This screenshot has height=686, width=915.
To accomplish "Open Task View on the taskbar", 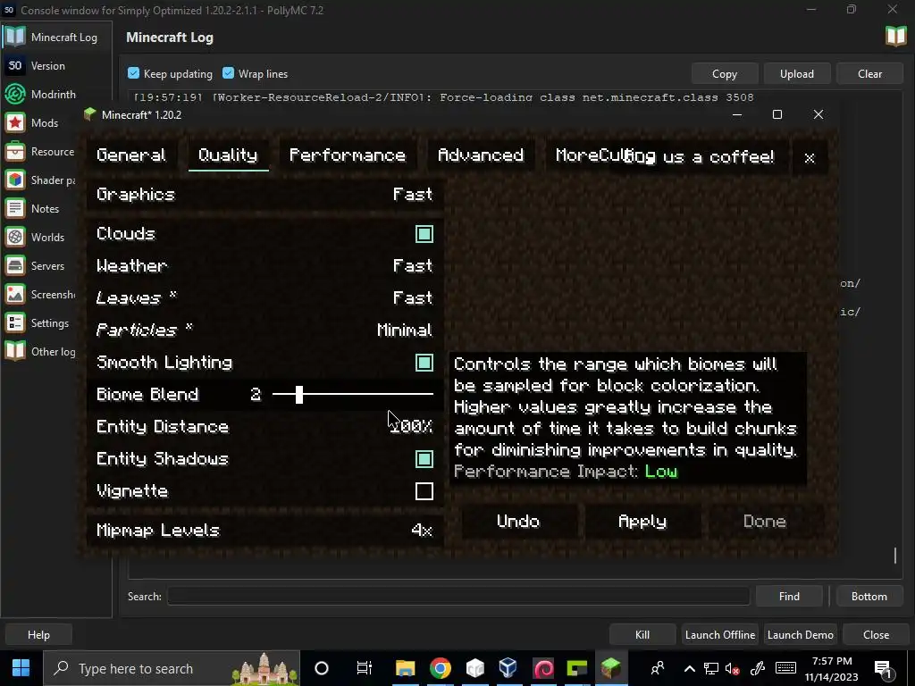I will [x=365, y=668].
